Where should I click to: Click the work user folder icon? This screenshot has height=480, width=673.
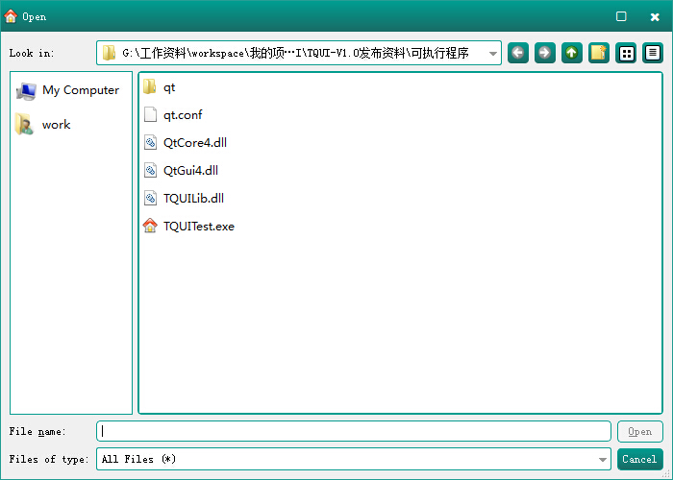click(x=24, y=124)
